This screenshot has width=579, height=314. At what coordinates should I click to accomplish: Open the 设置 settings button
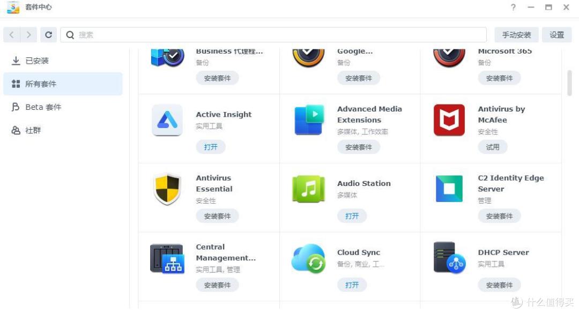[x=556, y=35]
